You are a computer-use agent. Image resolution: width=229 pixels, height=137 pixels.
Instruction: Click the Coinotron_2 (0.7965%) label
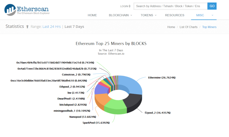pyautogui.click(x=76, y=75)
